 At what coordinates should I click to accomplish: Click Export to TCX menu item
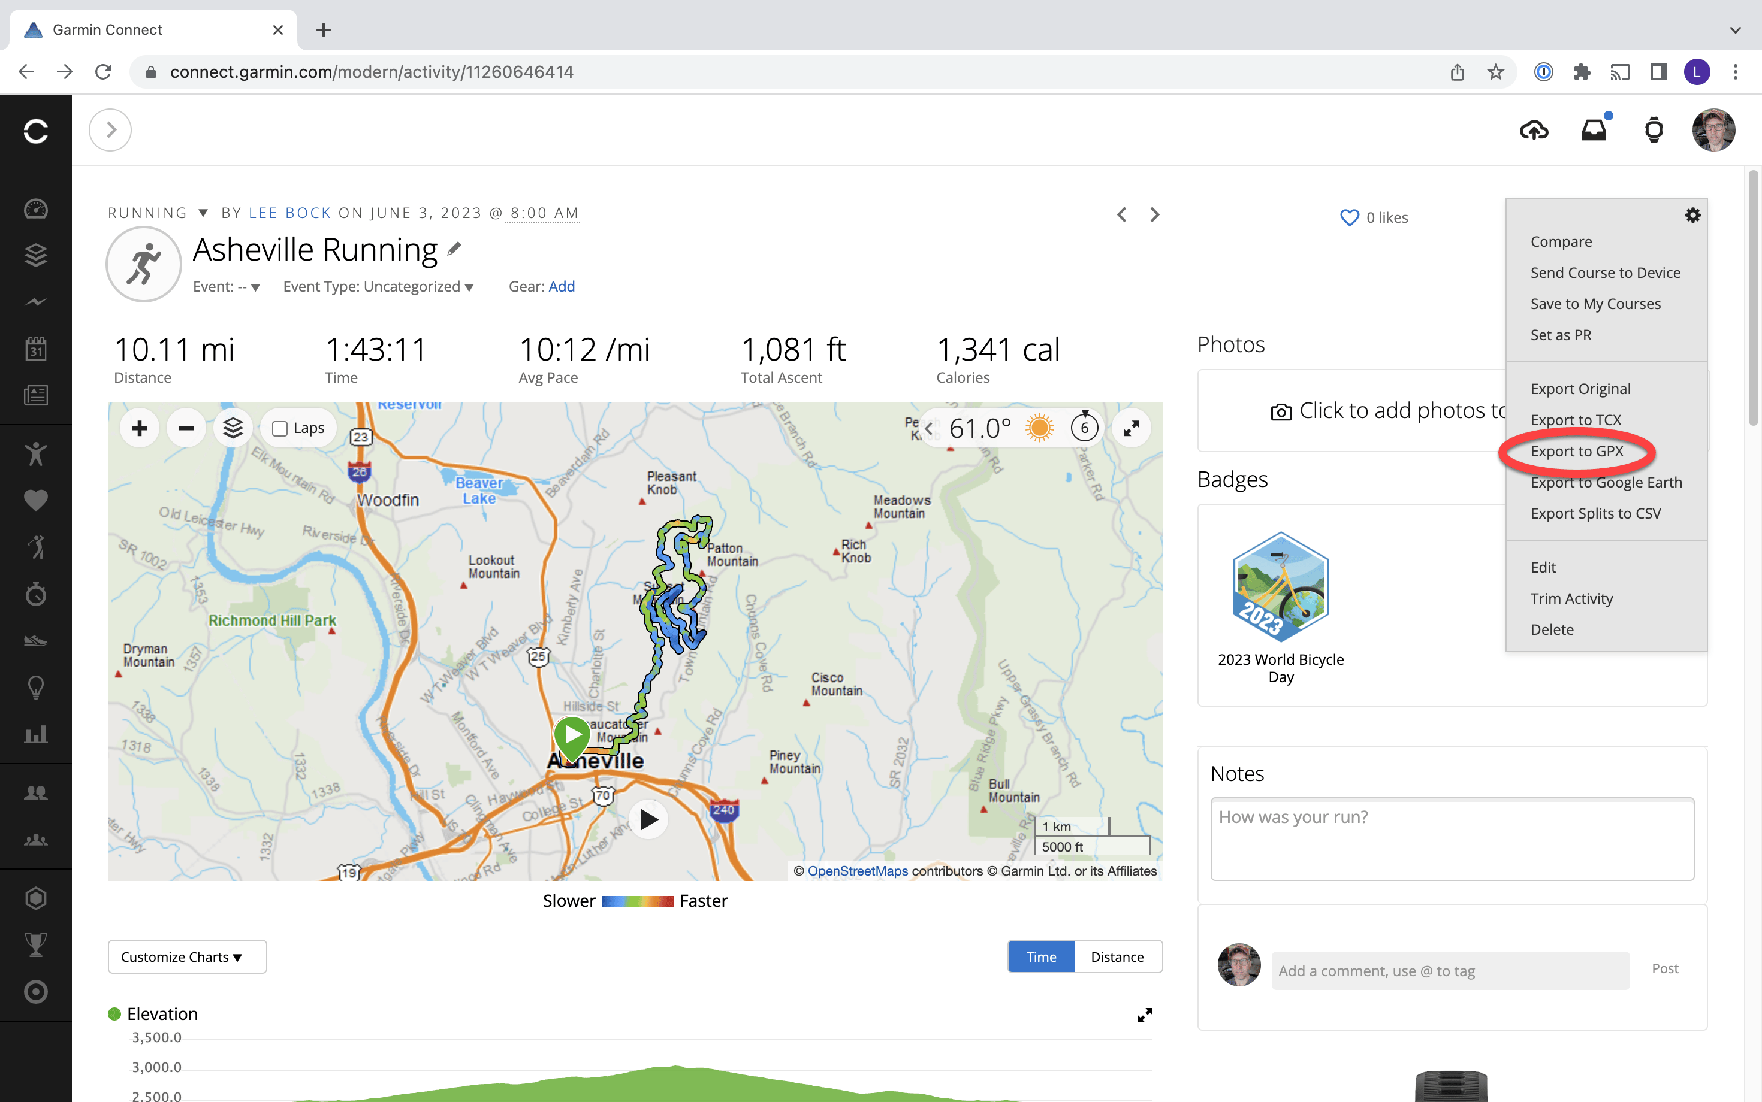(1577, 419)
